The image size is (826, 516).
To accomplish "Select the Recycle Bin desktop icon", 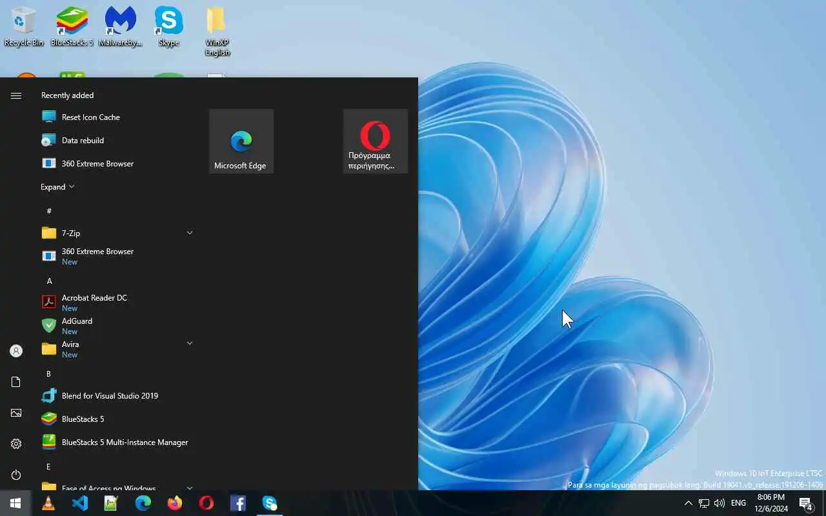I will coord(24,27).
